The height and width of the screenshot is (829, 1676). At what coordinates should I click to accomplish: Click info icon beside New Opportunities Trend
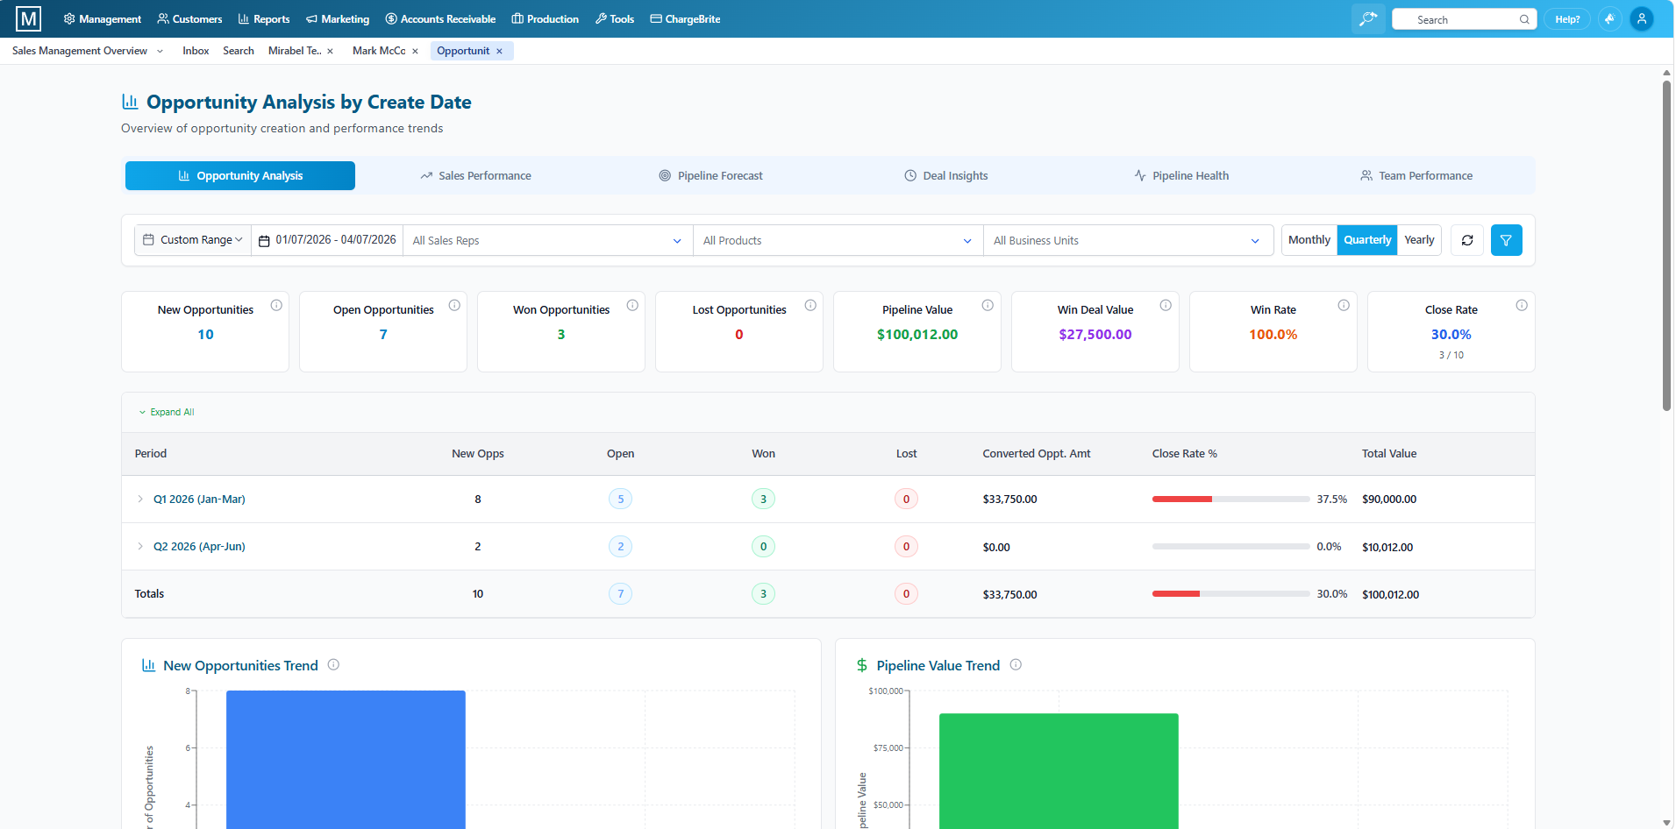point(333,664)
